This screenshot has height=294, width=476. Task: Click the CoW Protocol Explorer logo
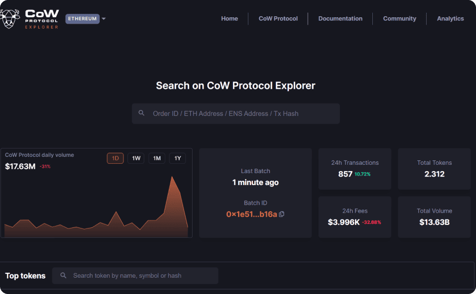pyautogui.click(x=31, y=18)
